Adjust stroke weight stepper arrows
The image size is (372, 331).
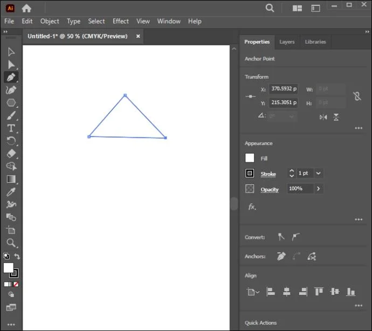(x=292, y=173)
